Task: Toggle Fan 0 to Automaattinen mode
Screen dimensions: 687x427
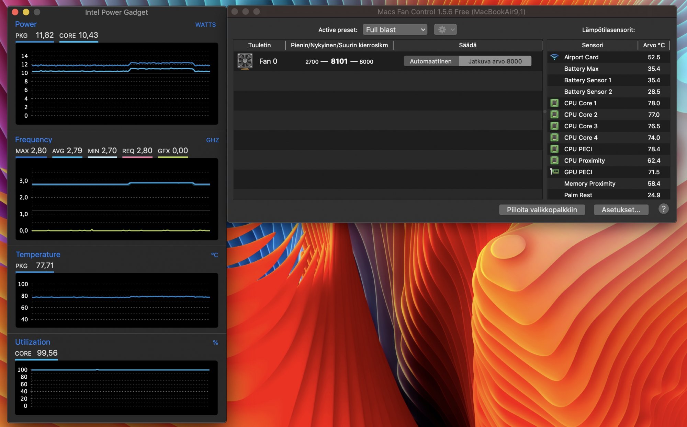Action: 430,60
